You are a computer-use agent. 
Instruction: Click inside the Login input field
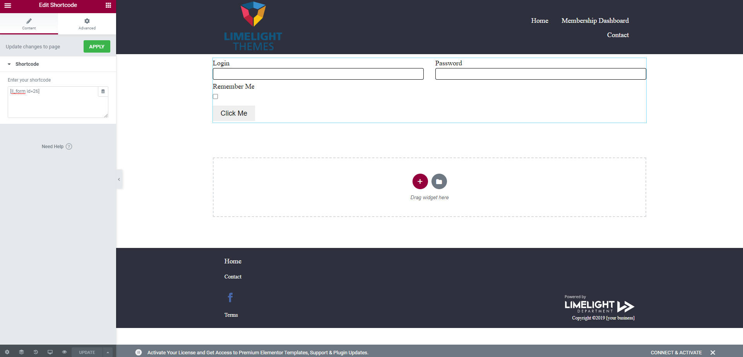[318, 74]
